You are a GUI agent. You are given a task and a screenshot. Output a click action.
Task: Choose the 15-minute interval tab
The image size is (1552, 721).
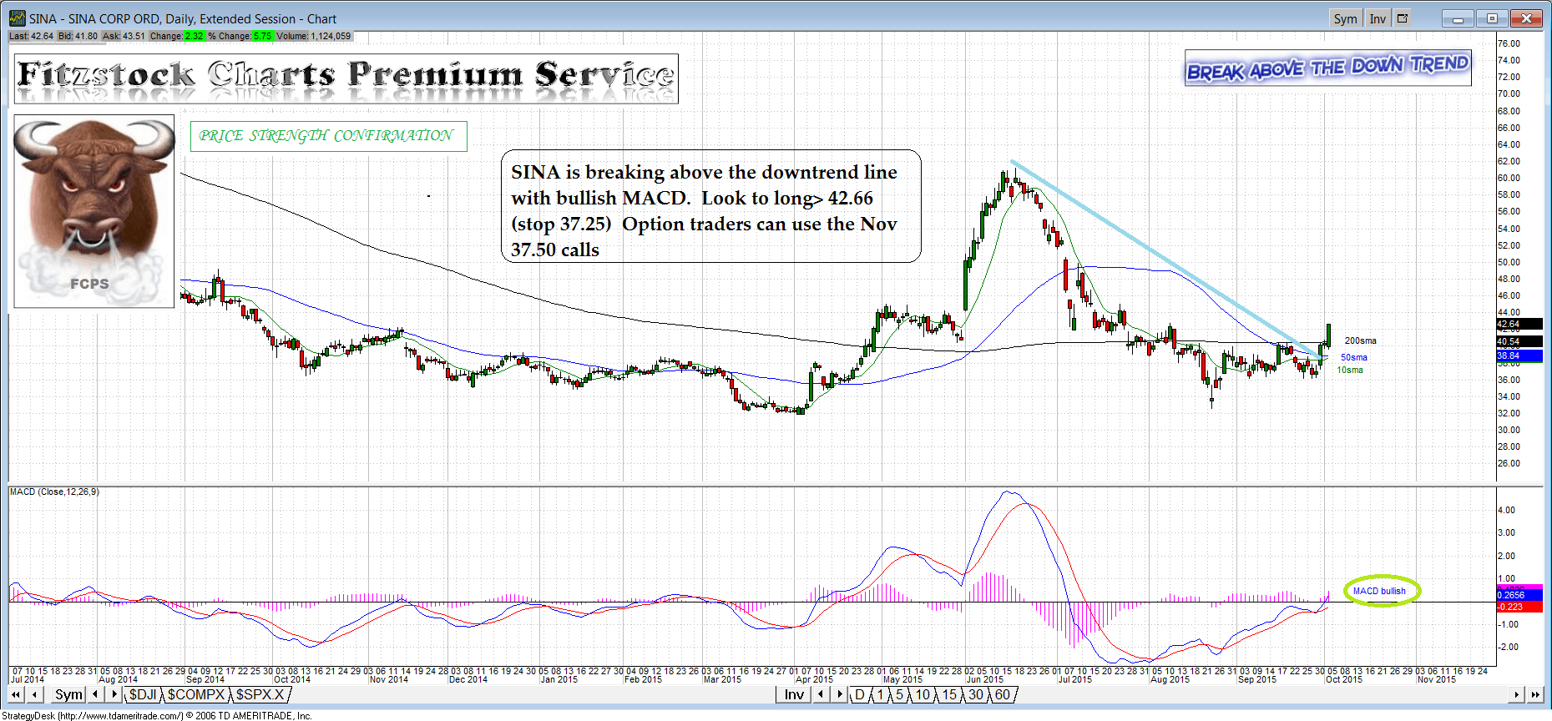(949, 694)
